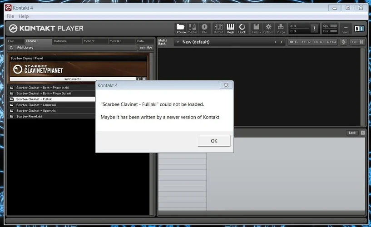Toggle the Keyb on-screen keyboard icon

230,28
